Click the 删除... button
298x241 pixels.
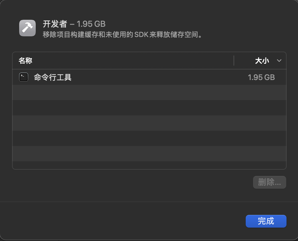pos(270,182)
